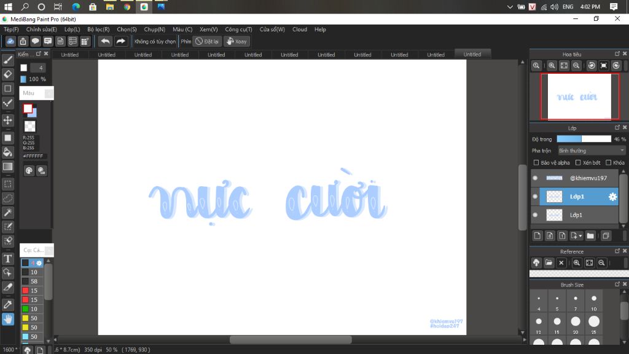Select the Text tool
This screenshot has width=629, height=354.
(7, 259)
